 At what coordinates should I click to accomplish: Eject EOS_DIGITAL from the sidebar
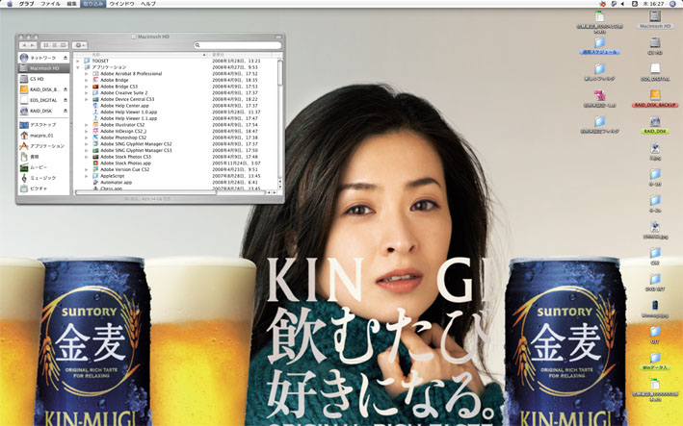66,100
